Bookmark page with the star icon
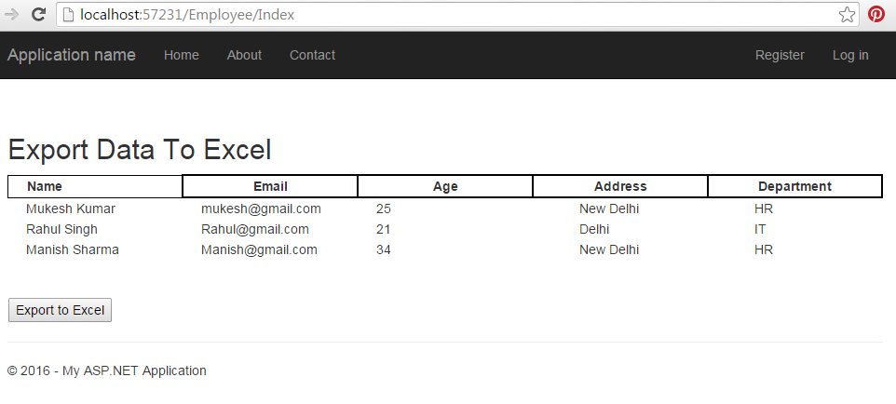This screenshot has width=896, height=404. [847, 14]
